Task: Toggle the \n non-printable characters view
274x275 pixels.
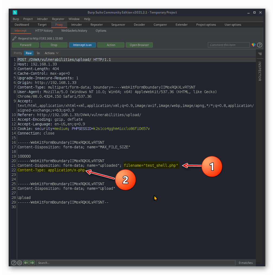Action: click(38, 53)
